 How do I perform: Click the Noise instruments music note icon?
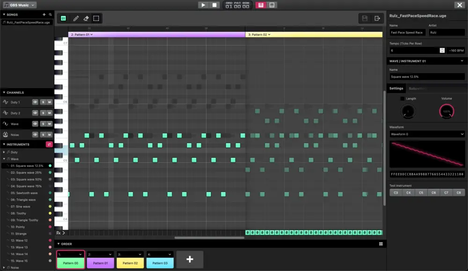[x=8, y=267]
